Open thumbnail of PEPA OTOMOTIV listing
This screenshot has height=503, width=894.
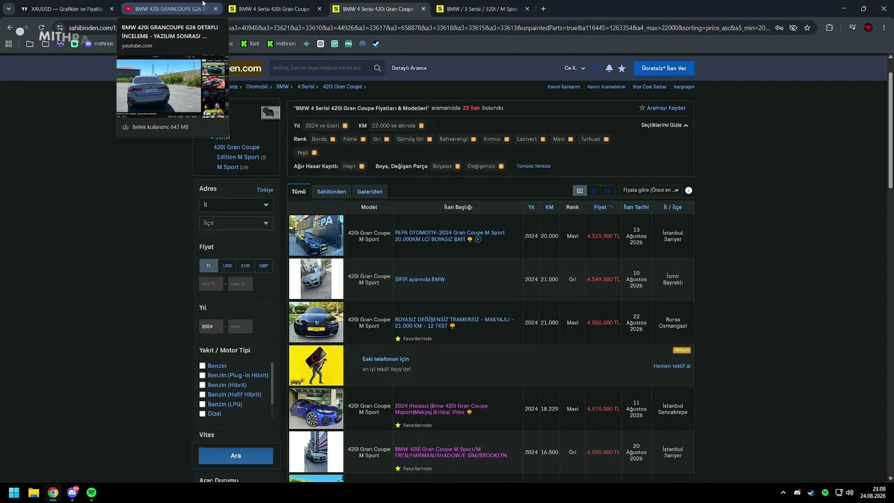(x=316, y=235)
